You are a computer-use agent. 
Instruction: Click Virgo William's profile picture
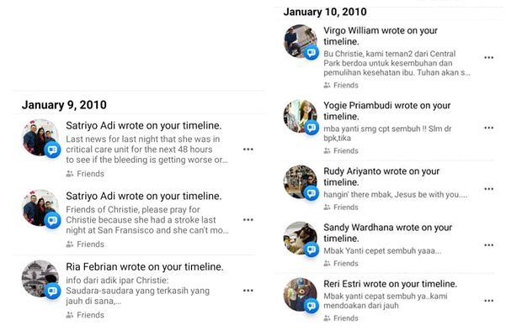click(300, 41)
